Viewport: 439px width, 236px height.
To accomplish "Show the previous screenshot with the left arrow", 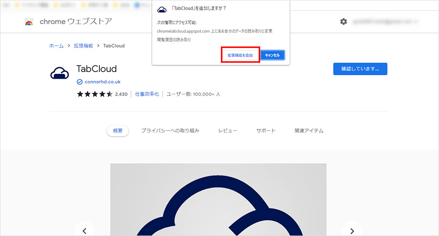I will coord(85,231).
